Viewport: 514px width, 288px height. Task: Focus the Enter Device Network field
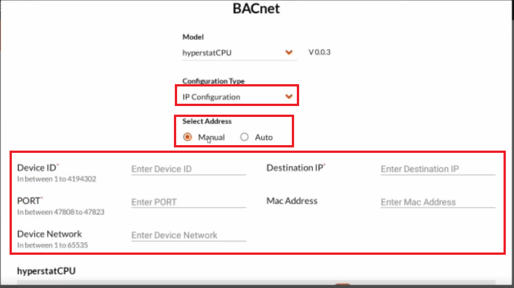[188, 235]
